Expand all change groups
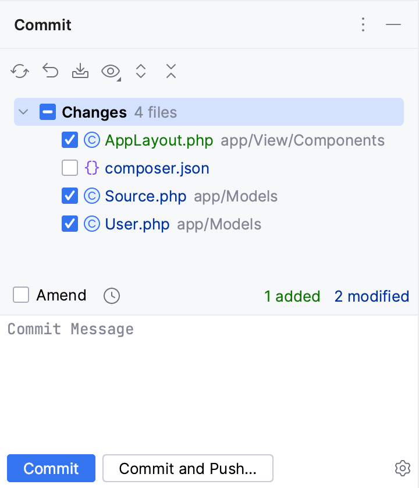419x488 pixels. (141, 71)
